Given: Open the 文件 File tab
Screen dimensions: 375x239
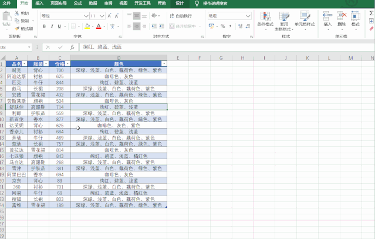Looking at the screenshot, I should 6,3.
